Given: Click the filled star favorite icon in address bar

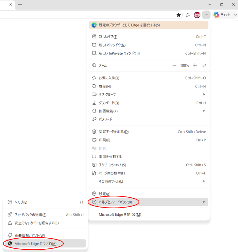Looking at the screenshot, I should (178, 15).
